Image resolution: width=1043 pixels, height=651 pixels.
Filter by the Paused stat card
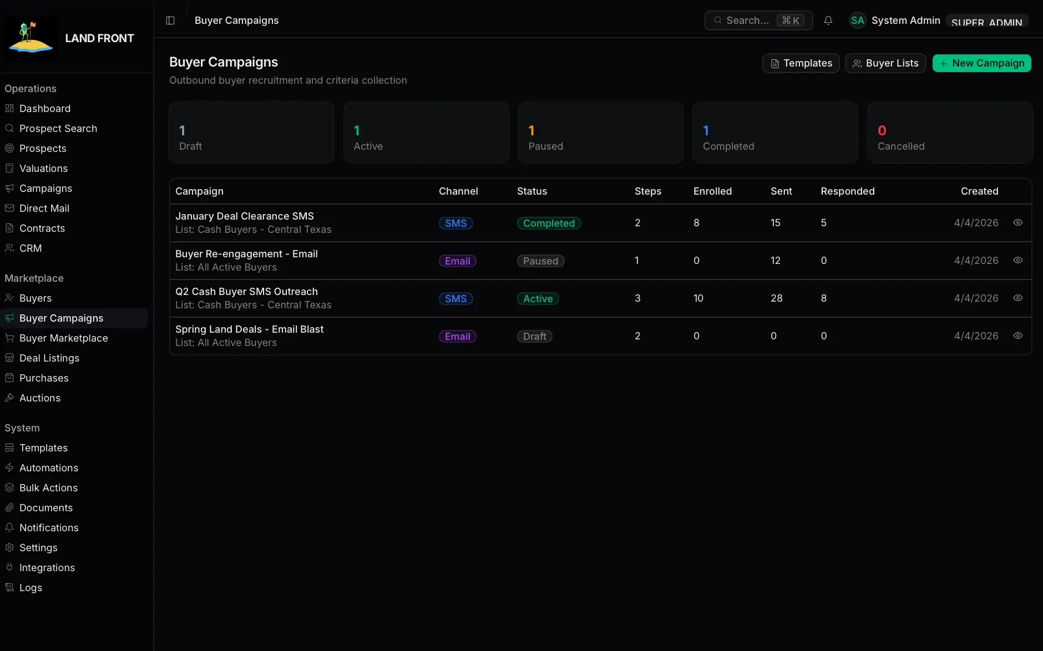(600, 133)
